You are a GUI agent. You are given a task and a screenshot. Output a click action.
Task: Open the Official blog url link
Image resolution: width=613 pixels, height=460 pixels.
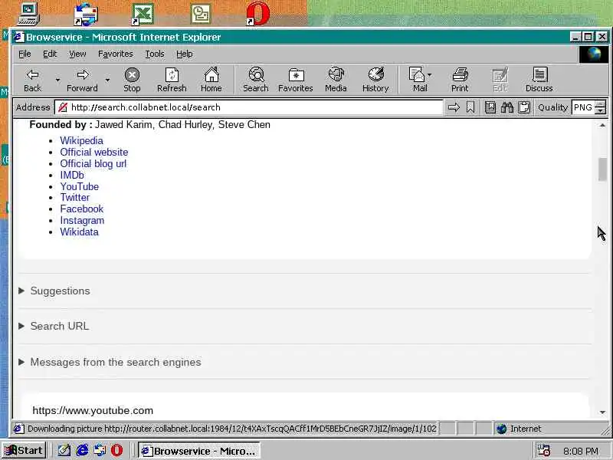[93, 163]
